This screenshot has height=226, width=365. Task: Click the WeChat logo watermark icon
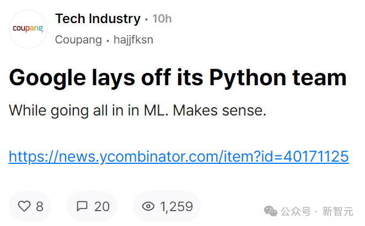271,211
